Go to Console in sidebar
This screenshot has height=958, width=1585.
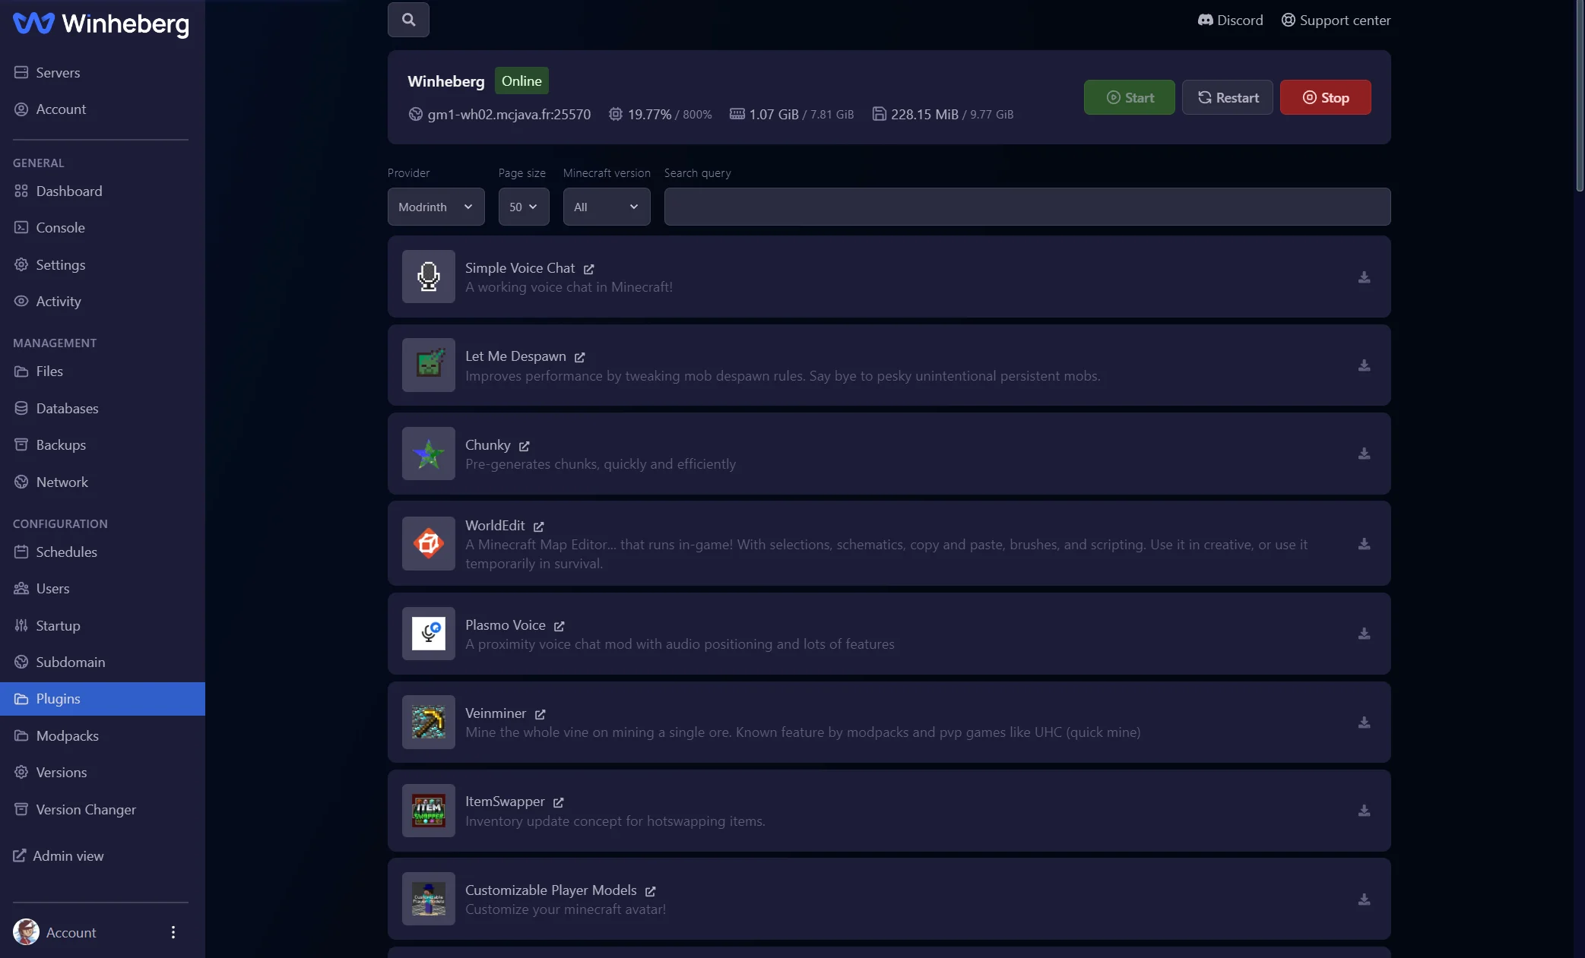coord(60,228)
